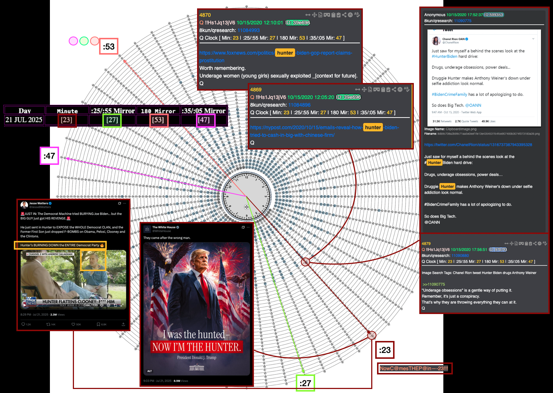Image resolution: width=553 pixels, height=393 pixels.
Task: Open post number 11090775 header link
Action: click(463, 21)
